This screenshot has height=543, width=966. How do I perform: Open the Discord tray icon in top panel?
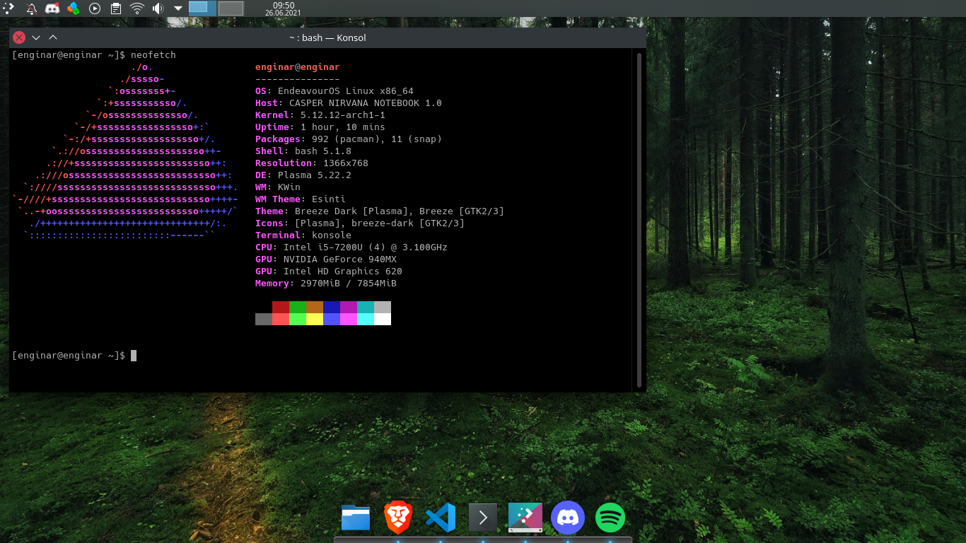(x=52, y=8)
